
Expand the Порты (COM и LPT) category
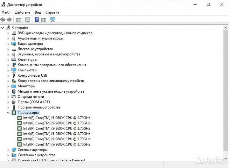[x=8, y=102]
